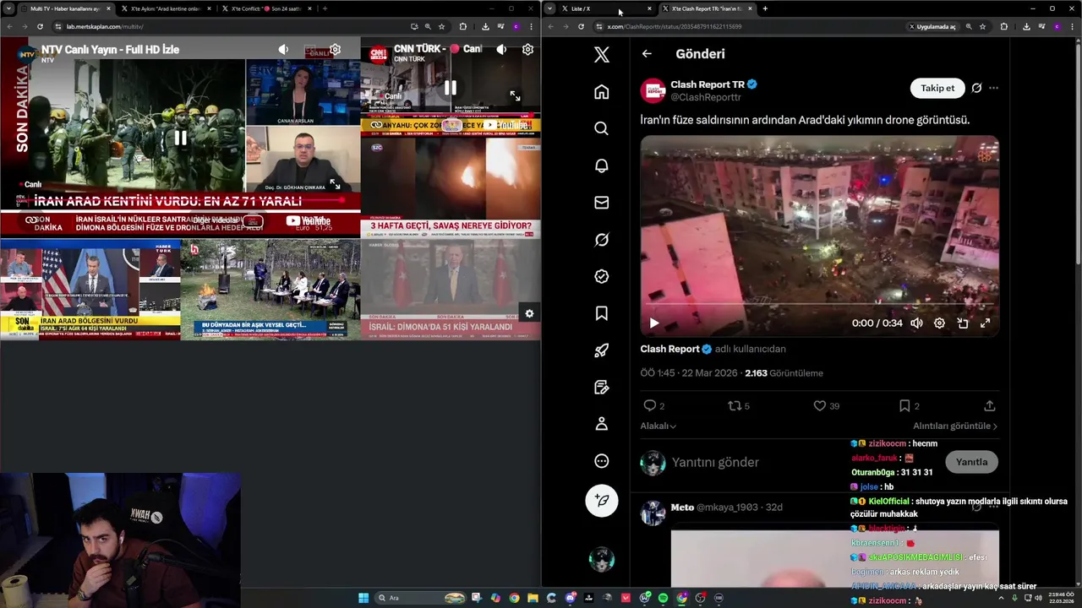
Task: Mute the CNN TÜRK stream
Action: [x=501, y=50]
